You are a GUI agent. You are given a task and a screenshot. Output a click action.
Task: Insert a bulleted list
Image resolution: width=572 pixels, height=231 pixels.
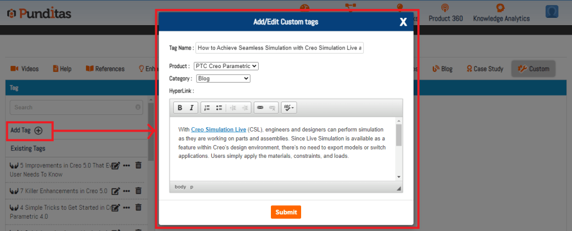(x=219, y=107)
